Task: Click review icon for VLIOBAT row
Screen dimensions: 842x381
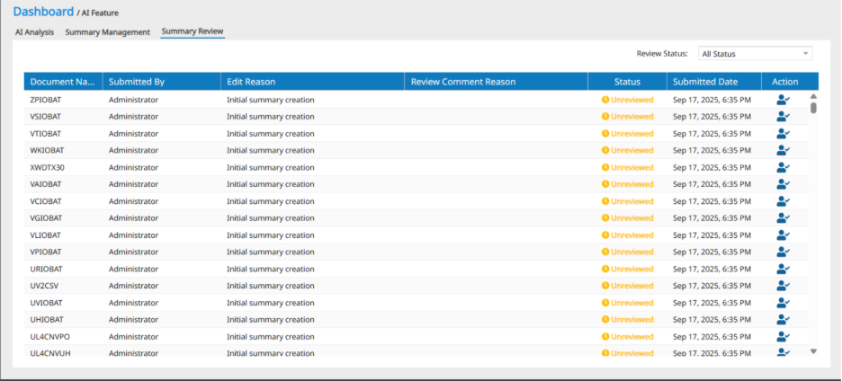Action: coord(782,235)
